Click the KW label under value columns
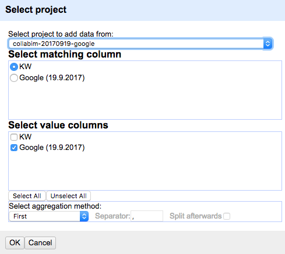The height and width of the screenshot is (254, 285). click(25, 137)
